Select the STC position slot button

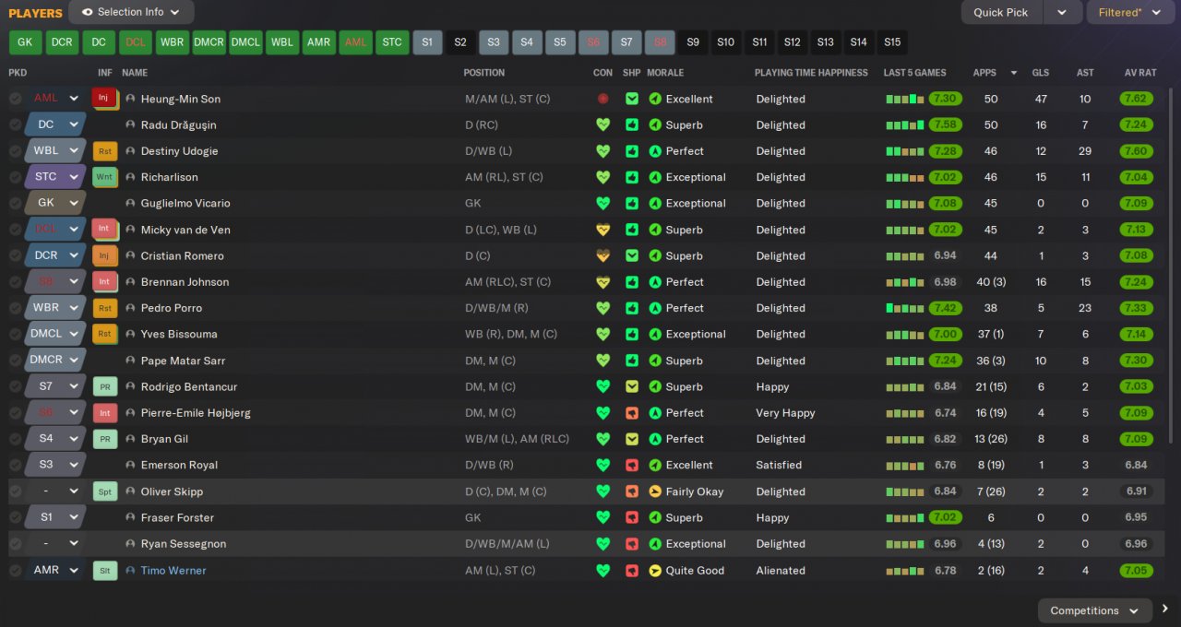[x=392, y=42]
